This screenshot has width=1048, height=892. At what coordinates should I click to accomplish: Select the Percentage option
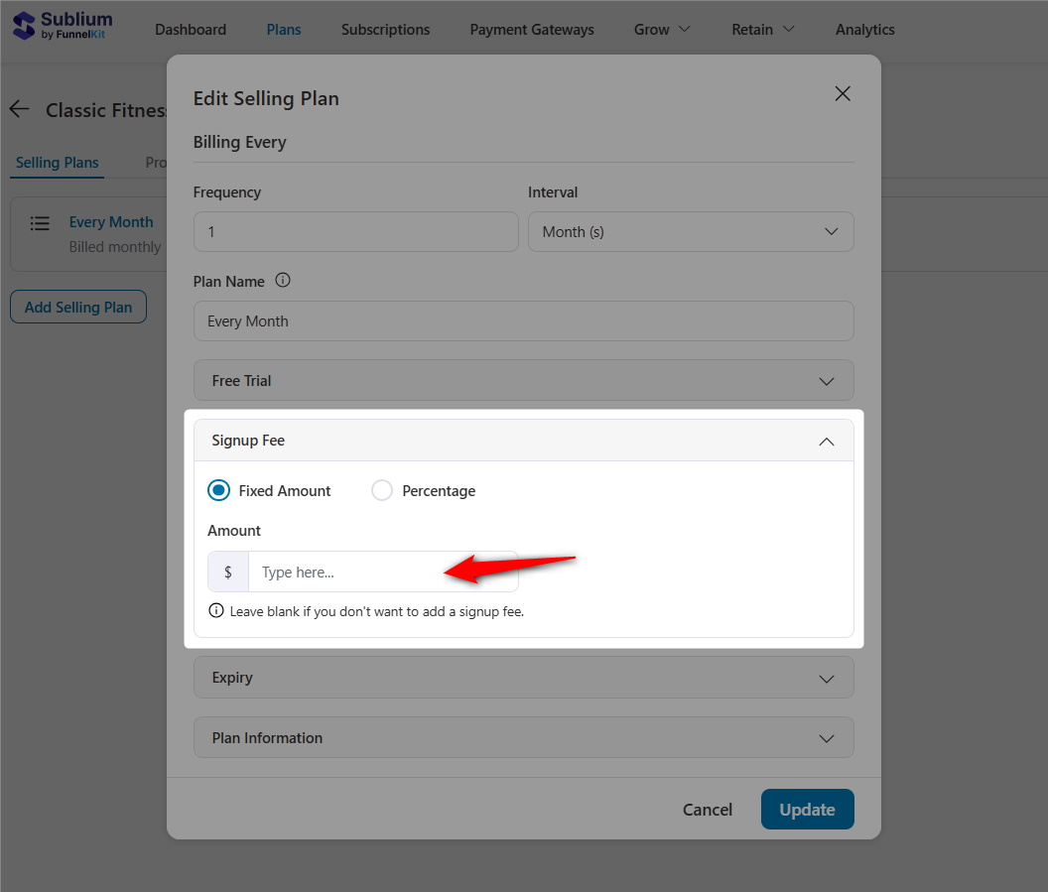pyautogui.click(x=382, y=490)
